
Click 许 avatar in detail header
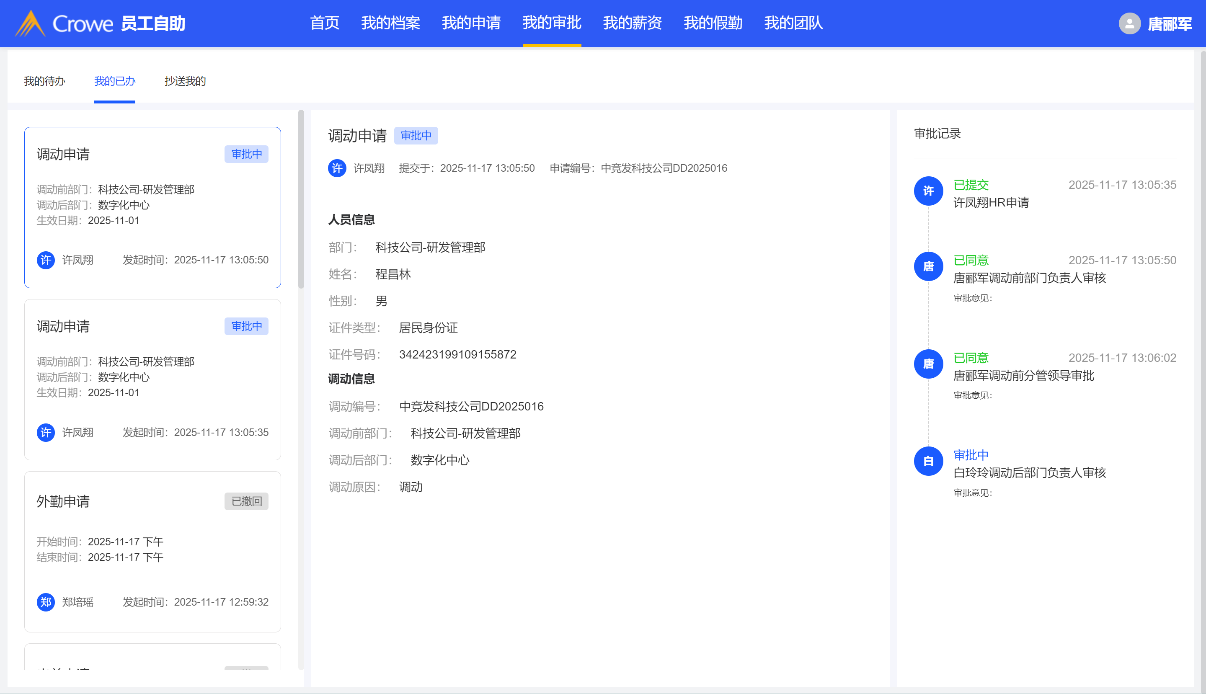[337, 168]
